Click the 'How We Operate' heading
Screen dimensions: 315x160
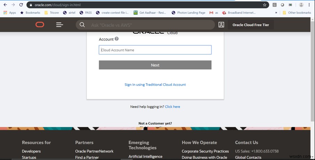[x=199, y=143]
